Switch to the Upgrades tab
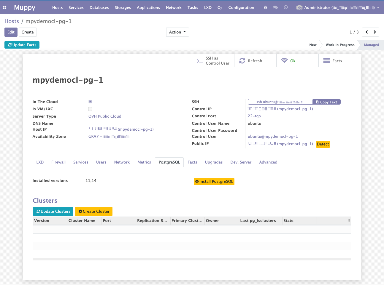Viewport: 384px width, 285px height. pyautogui.click(x=214, y=162)
